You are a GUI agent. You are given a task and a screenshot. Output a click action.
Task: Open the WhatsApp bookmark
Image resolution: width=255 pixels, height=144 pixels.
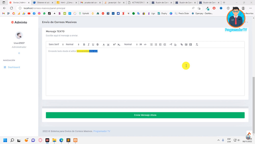point(44,14)
